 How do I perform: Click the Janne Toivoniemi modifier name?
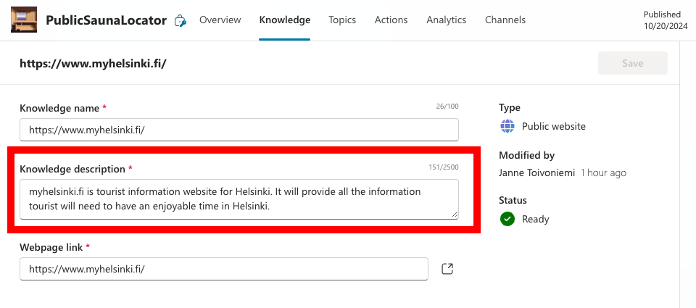point(537,173)
